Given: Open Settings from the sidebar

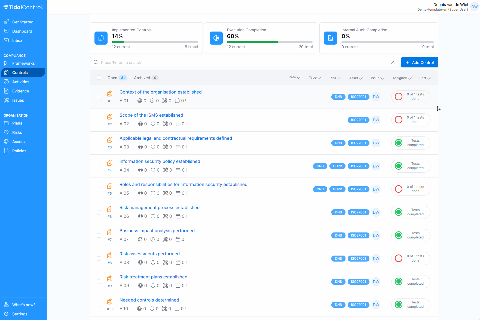Looking at the screenshot, I should point(19,314).
